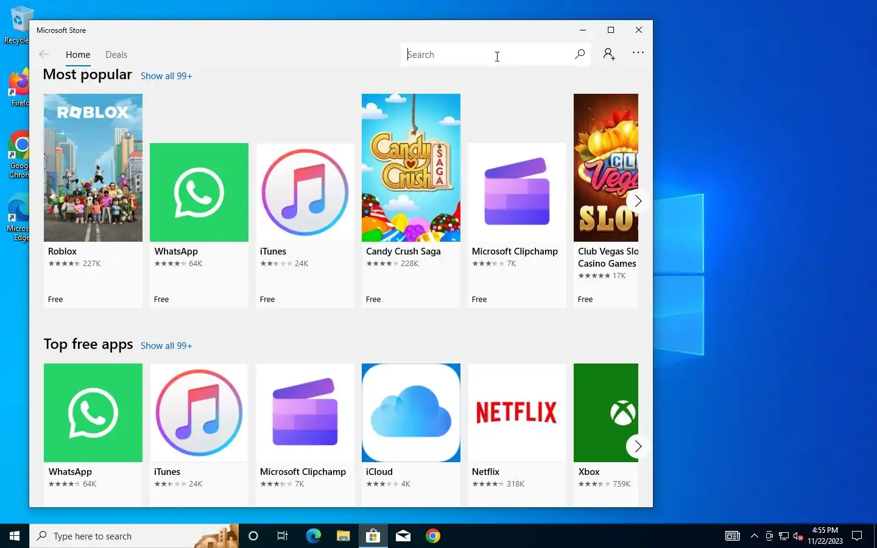Show all Most popular apps
Image resolution: width=877 pixels, height=548 pixels.
[x=166, y=76]
